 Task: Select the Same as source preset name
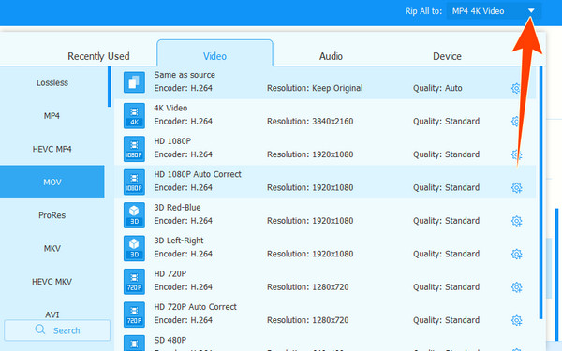(x=185, y=75)
